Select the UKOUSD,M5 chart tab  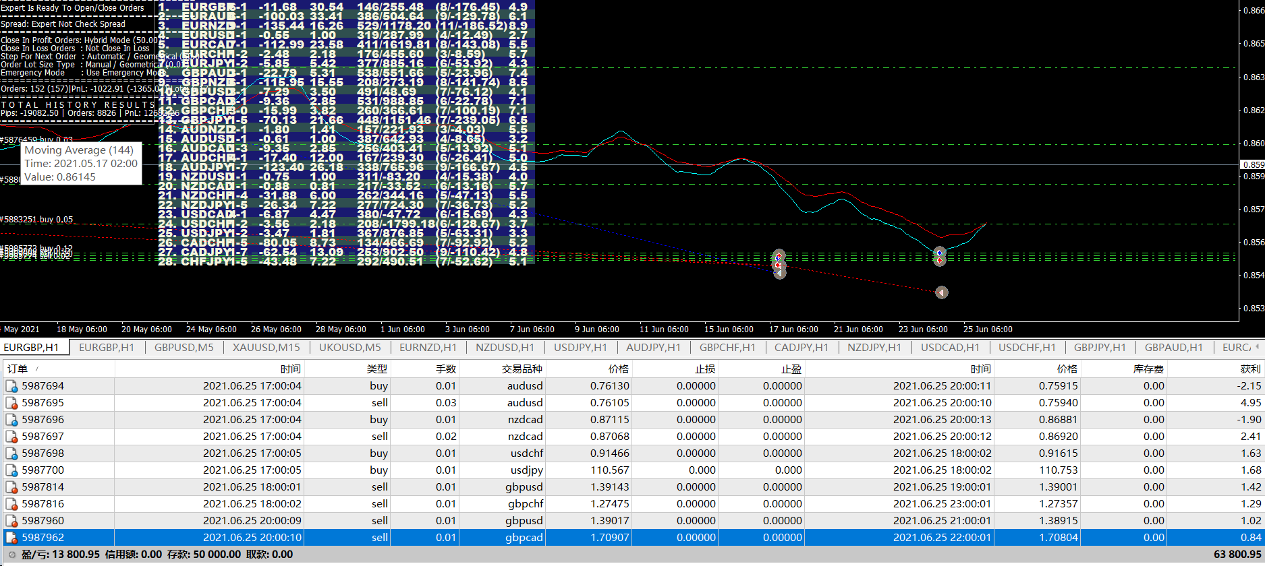coord(349,348)
